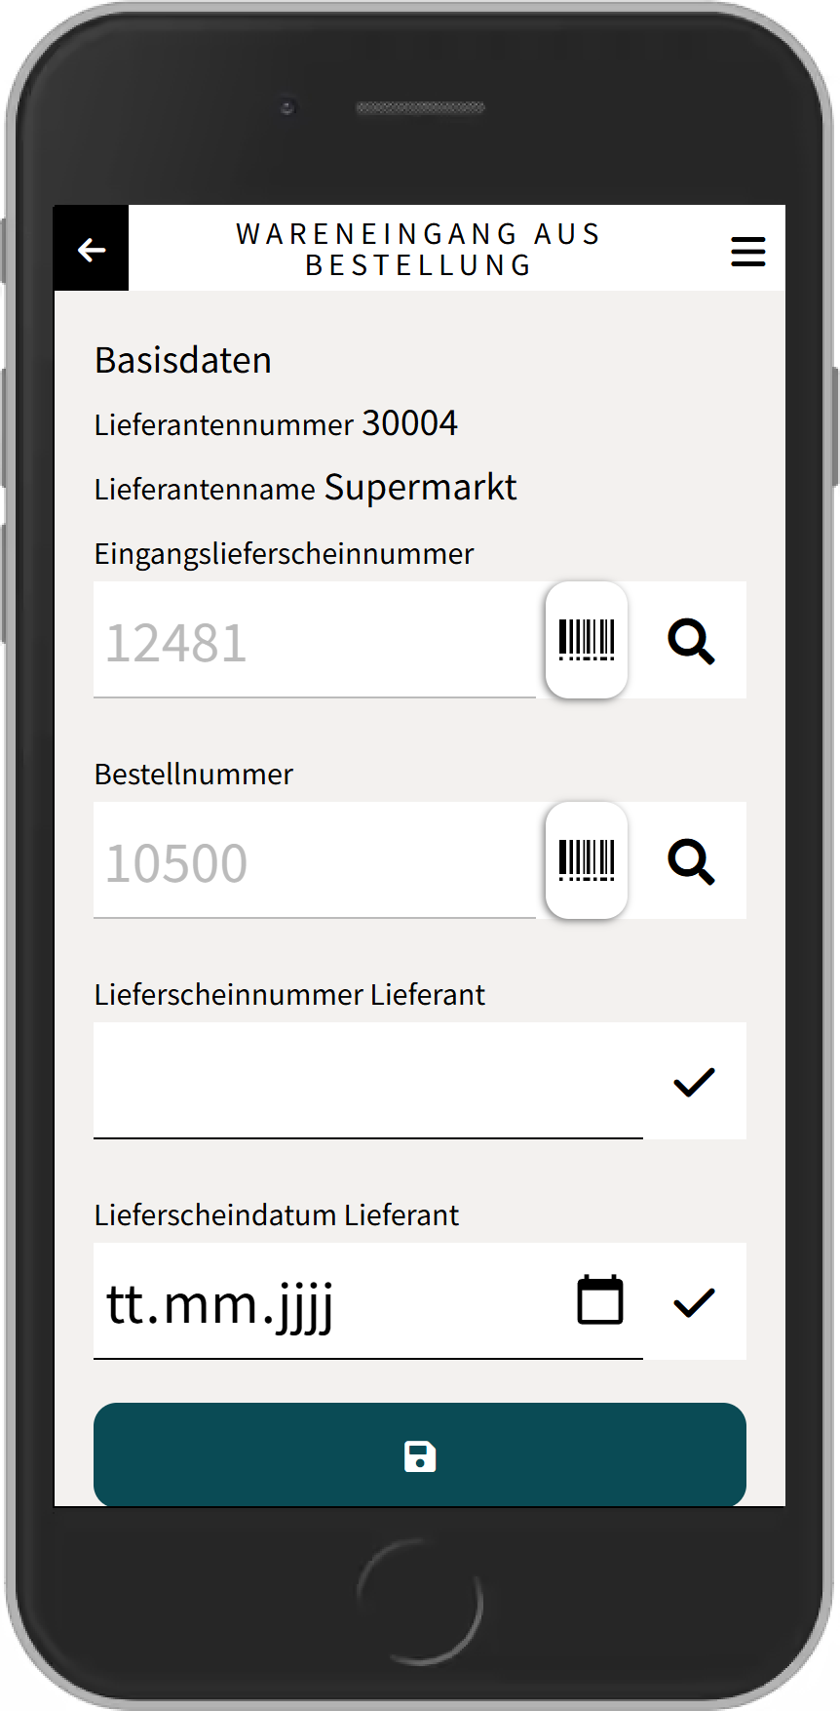Click the Wareneingang aus Bestellung title
Viewport: 840px width, 1711px height.
point(419,250)
